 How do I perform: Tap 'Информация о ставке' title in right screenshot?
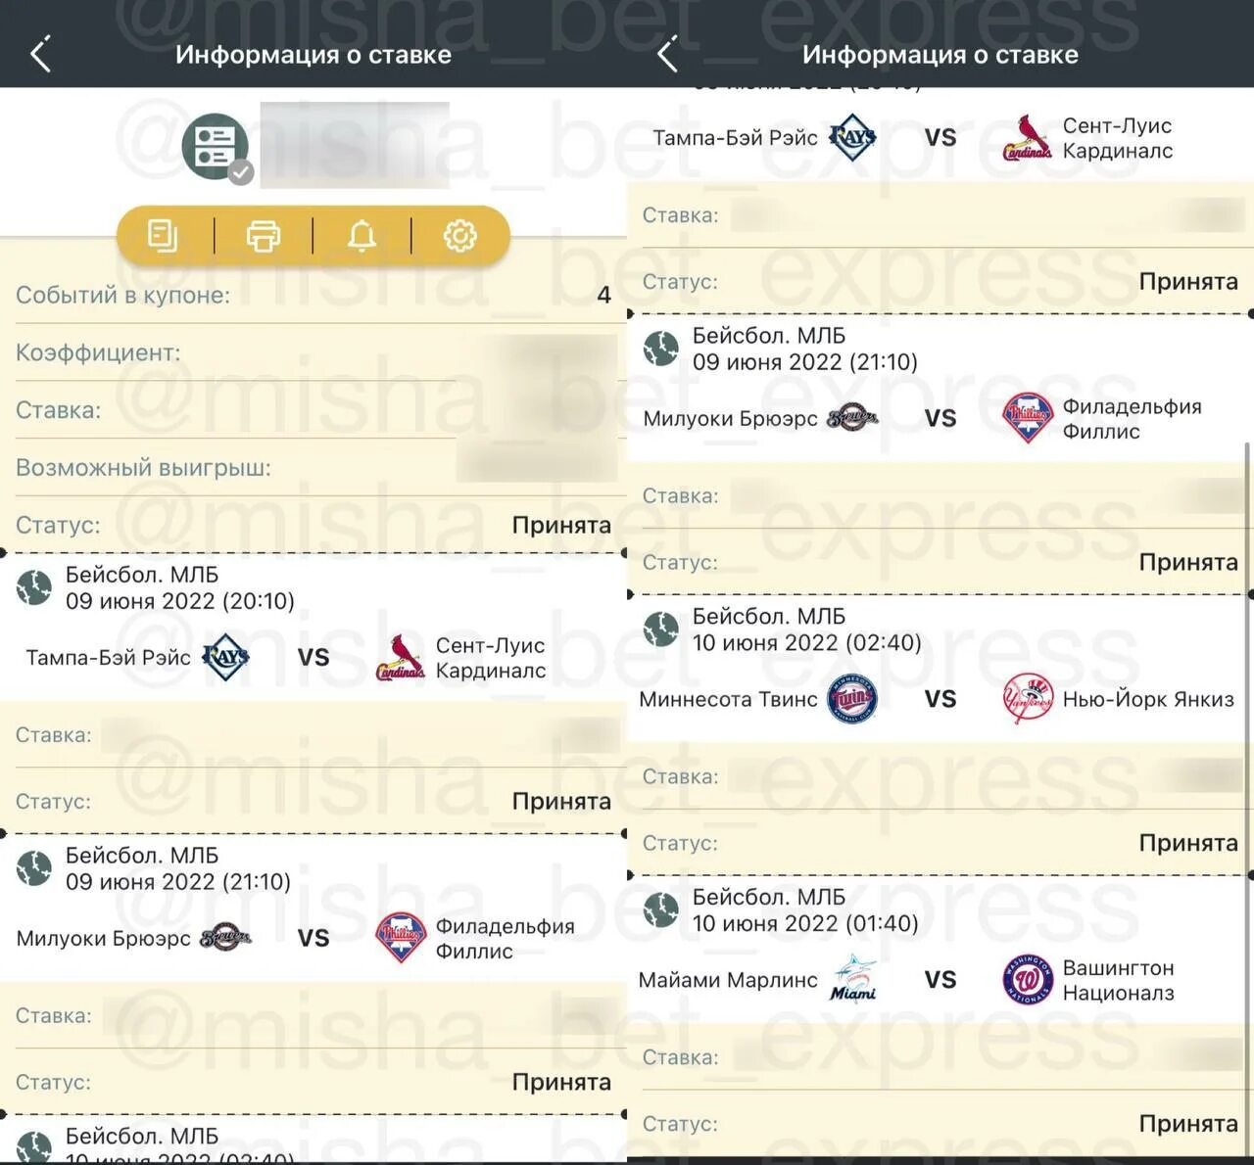coord(940,55)
